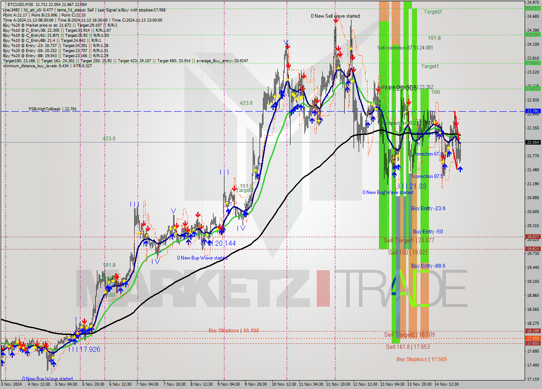Viewport: 542px width, 389px height.
Task: Click the blue 22.701 price tag
Action: [x=533, y=111]
